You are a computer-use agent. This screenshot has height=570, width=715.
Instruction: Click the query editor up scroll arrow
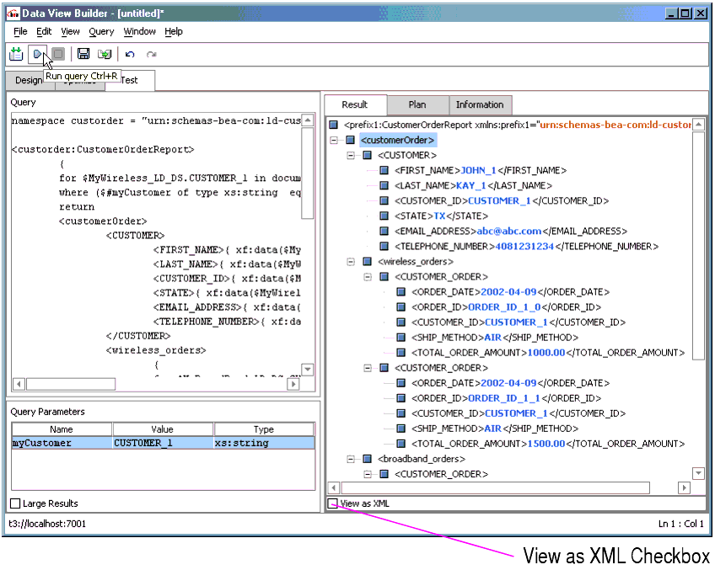click(308, 120)
